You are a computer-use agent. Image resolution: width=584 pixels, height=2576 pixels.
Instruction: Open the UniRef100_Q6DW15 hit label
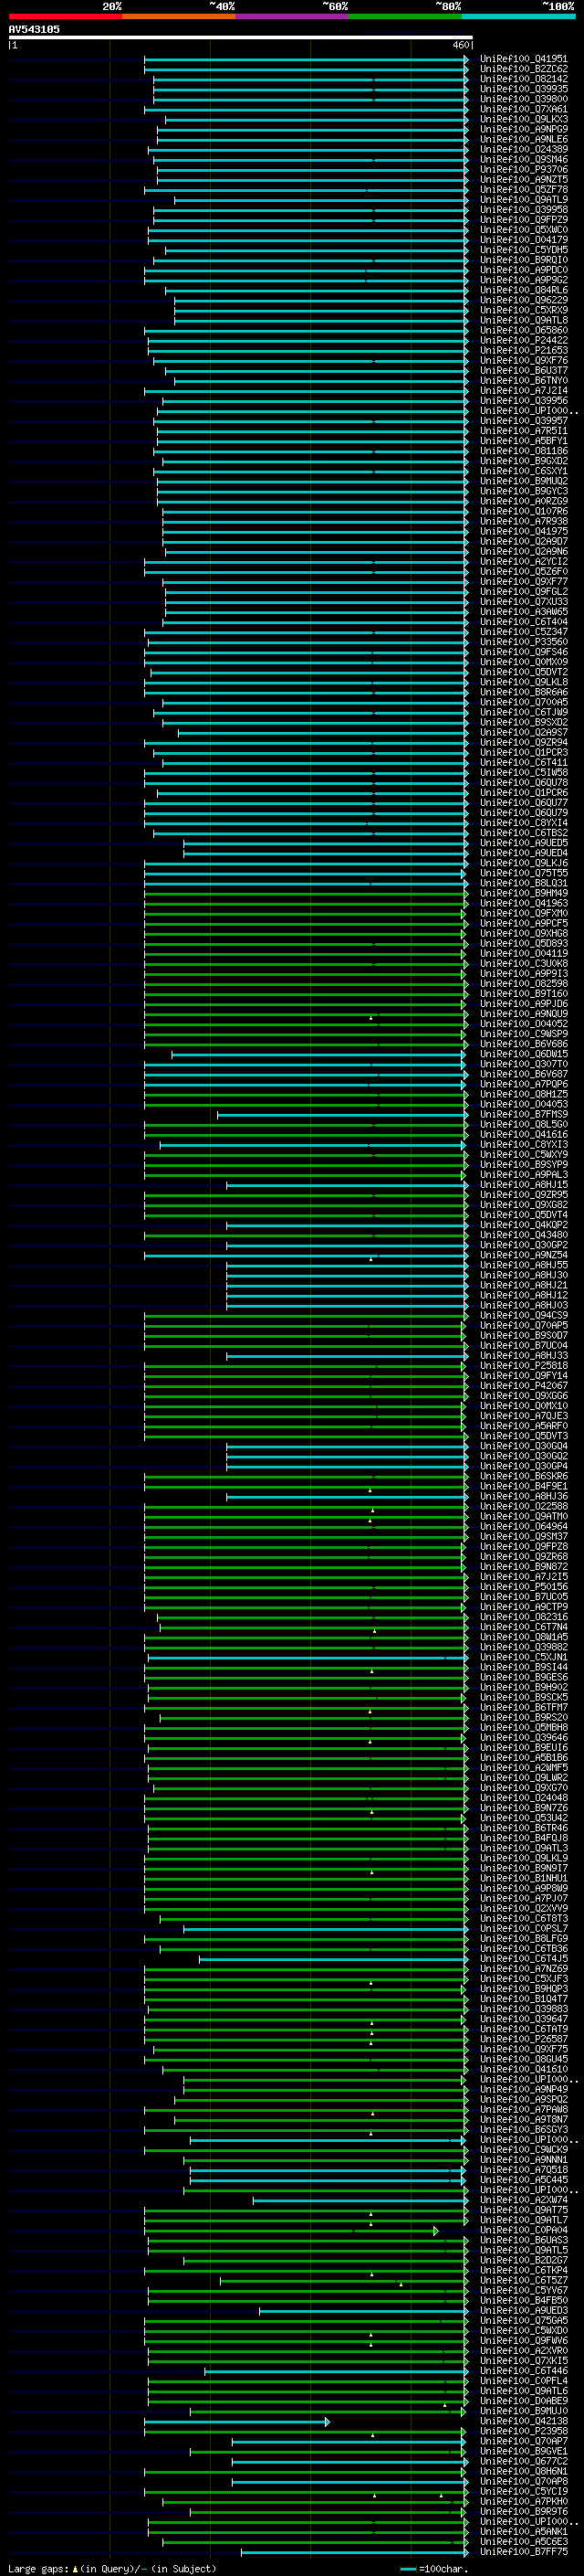click(523, 1054)
